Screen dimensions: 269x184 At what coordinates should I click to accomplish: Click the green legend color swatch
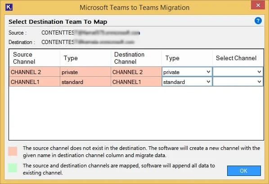[13, 168]
